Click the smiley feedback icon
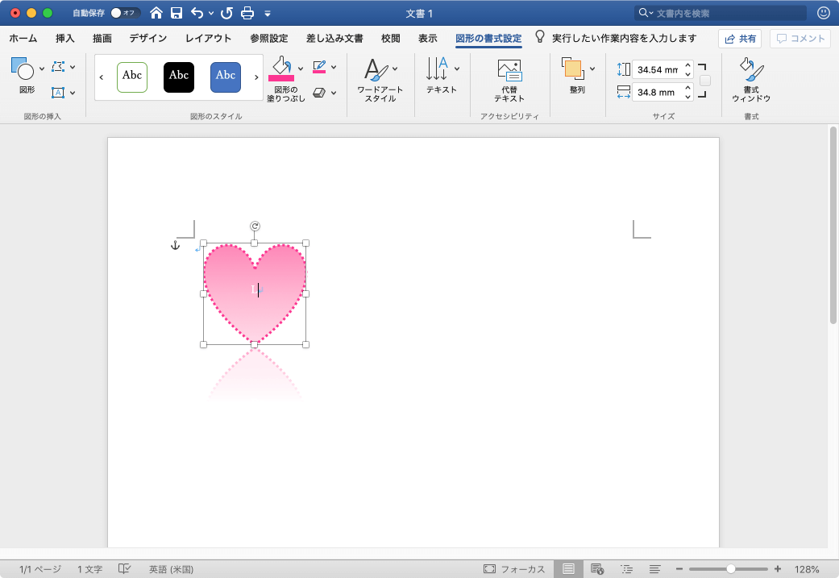This screenshot has width=839, height=578. click(x=824, y=13)
